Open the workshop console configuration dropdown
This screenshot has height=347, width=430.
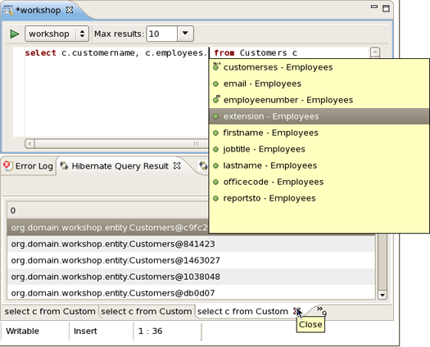pos(57,34)
